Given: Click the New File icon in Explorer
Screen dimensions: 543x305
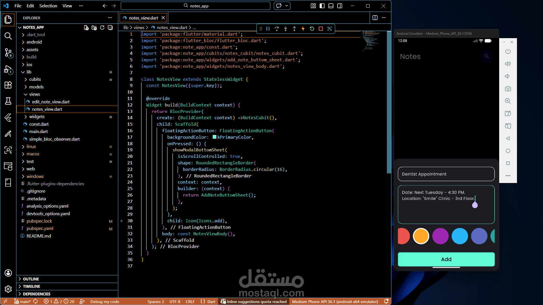Looking at the screenshot, I should click(86, 27).
